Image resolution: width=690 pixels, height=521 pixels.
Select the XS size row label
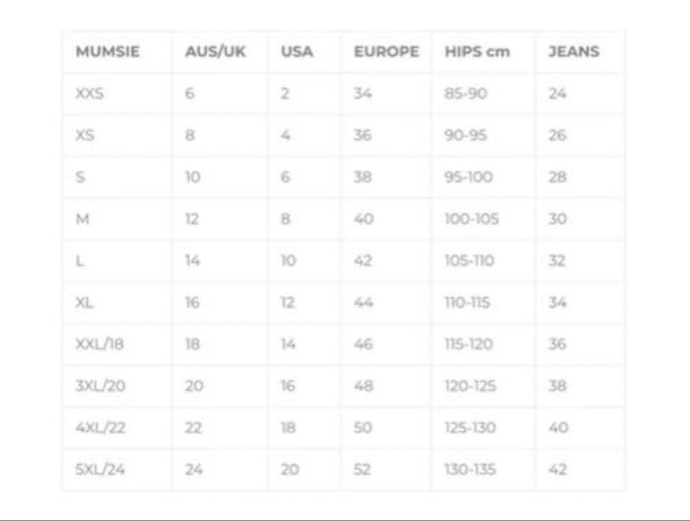tap(85, 136)
